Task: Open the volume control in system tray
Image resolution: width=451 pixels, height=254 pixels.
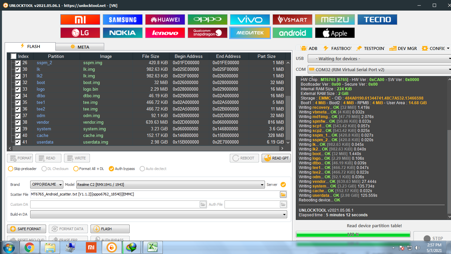Action: pyautogui.click(x=417, y=247)
